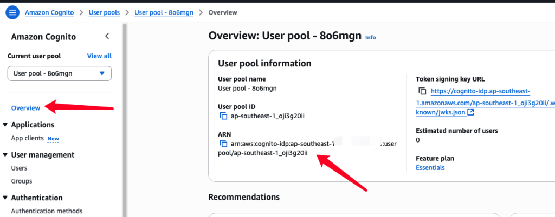Open the Info link beside the heading

tap(371, 37)
